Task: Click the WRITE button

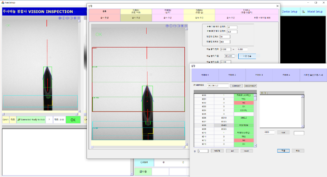Action: click(217, 151)
